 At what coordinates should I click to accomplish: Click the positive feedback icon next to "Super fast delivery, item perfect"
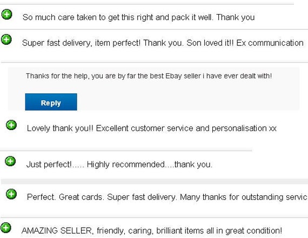click(6, 39)
